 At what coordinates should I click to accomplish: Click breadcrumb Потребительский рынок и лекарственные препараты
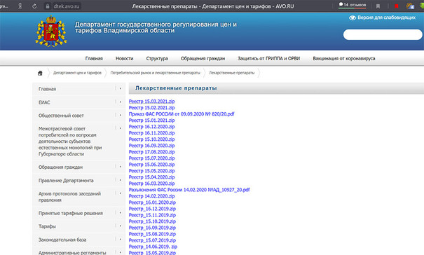click(x=155, y=73)
